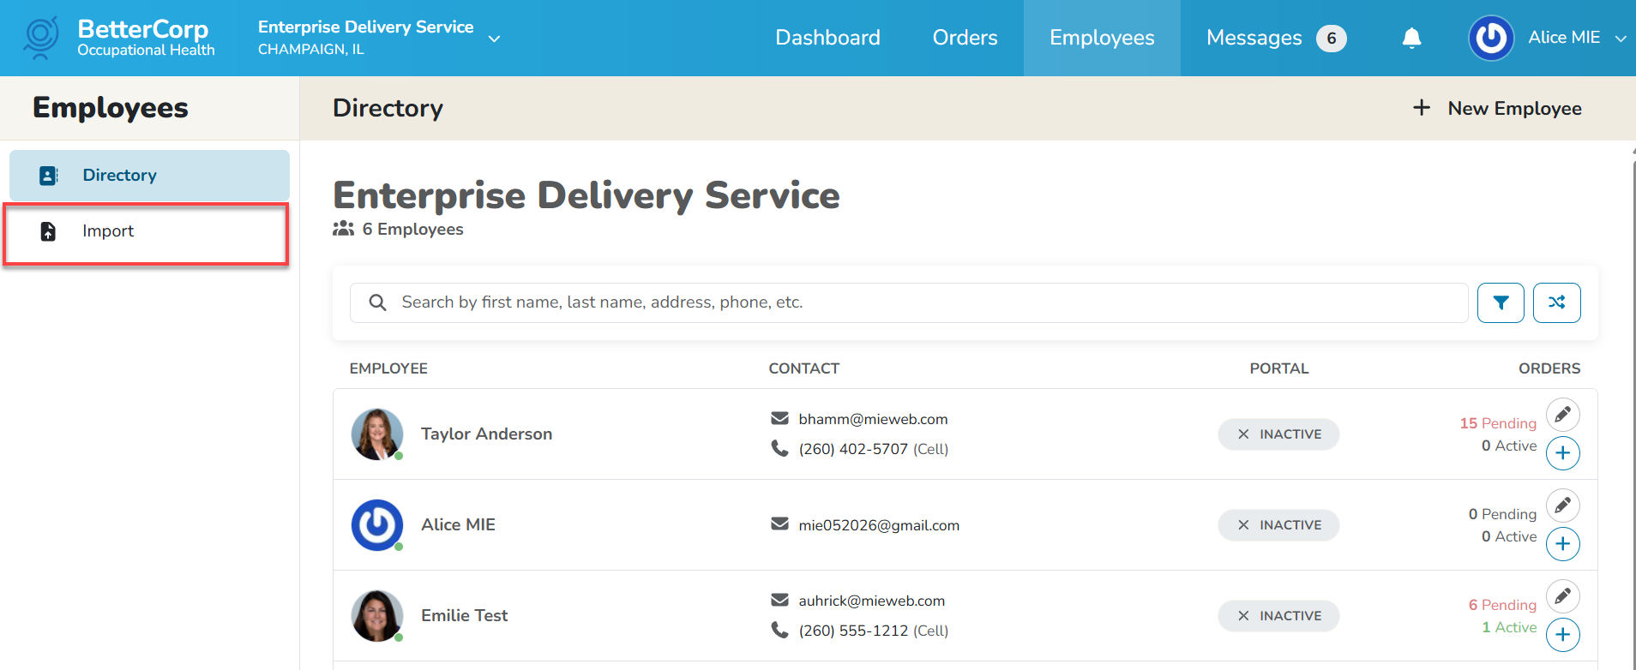Open the notifications bell
The height and width of the screenshot is (670, 1636).
click(x=1411, y=38)
